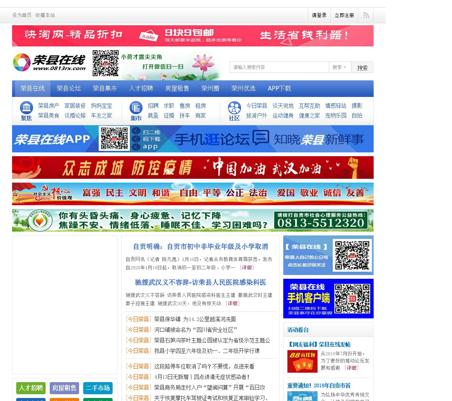Click the 家居装修 link
The width and height of the screenshot is (452, 401).
[75, 106]
